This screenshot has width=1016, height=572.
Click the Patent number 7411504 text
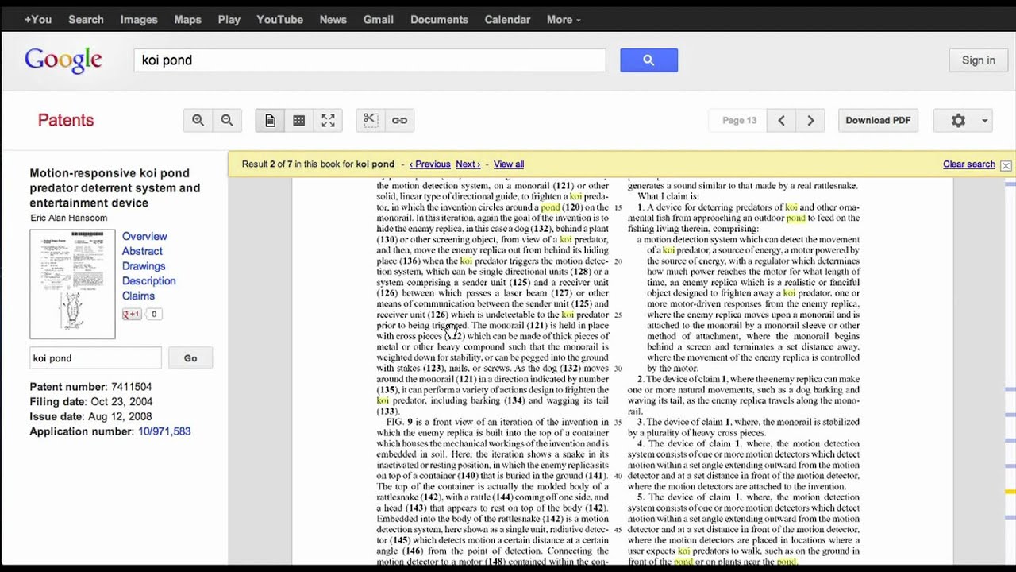90,387
